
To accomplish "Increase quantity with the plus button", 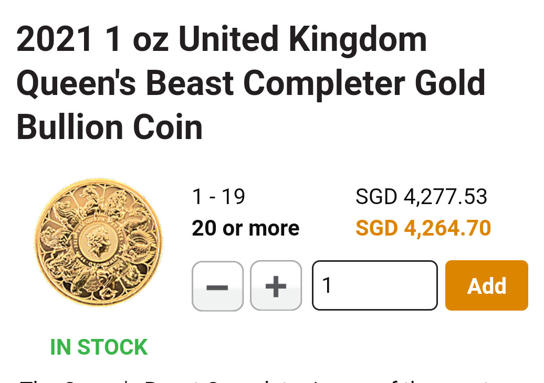I will pos(276,286).
